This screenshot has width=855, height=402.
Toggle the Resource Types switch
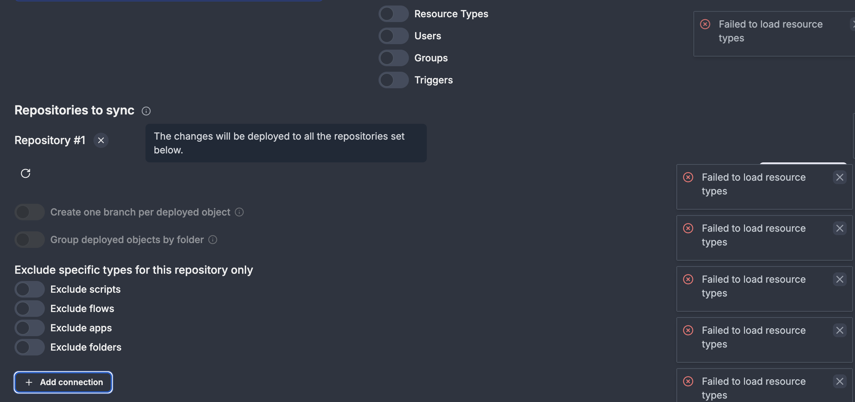393,14
